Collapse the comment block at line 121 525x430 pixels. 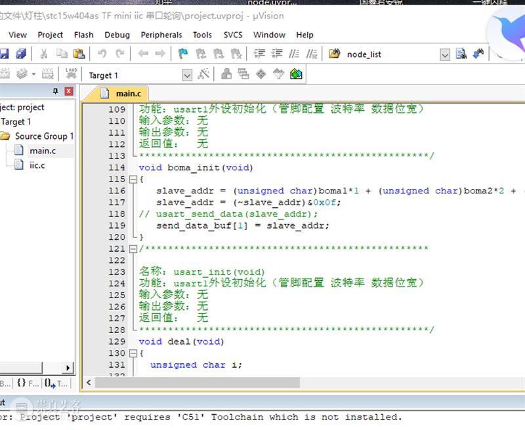tap(133, 249)
